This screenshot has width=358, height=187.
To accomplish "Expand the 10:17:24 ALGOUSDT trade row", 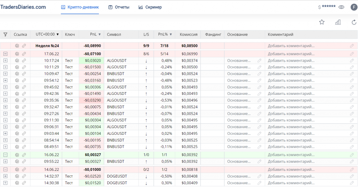I will tap(5, 61).
